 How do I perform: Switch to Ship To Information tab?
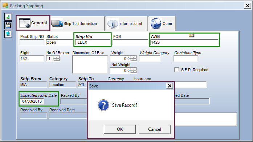click(77, 23)
